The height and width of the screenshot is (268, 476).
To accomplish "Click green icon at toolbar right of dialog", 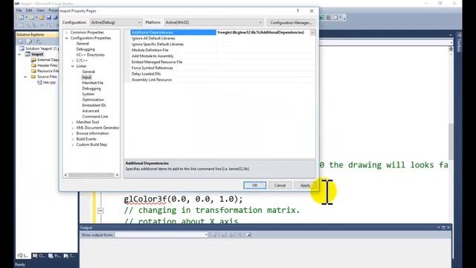I will (x=322, y=18).
